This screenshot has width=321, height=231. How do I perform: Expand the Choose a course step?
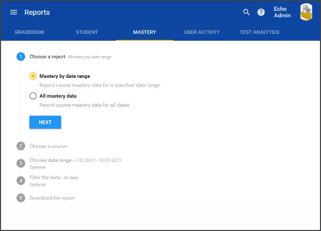48,146
